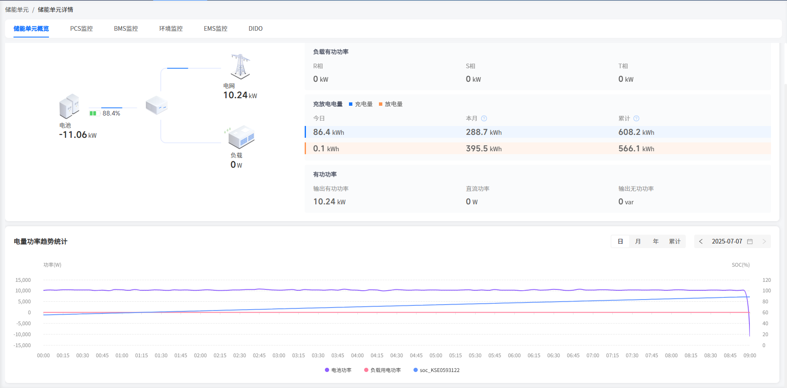Click the central inverter cabinet icon
Viewport: 787px width, 388px height.
click(157, 105)
